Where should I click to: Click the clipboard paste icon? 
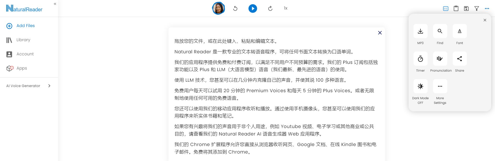pos(456,9)
